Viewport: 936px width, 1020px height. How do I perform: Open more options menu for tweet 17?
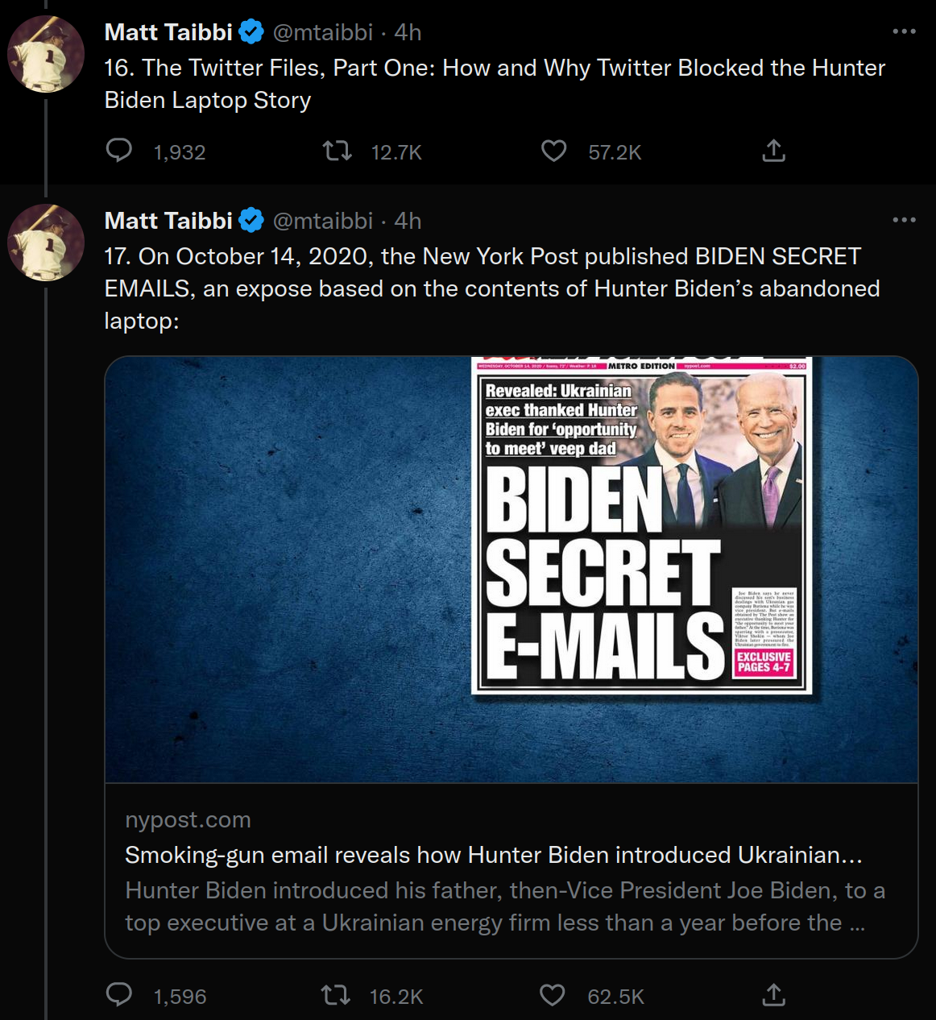904,220
